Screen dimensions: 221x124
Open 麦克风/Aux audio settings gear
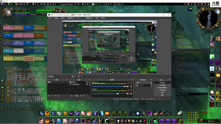click(x=131, y=87)
